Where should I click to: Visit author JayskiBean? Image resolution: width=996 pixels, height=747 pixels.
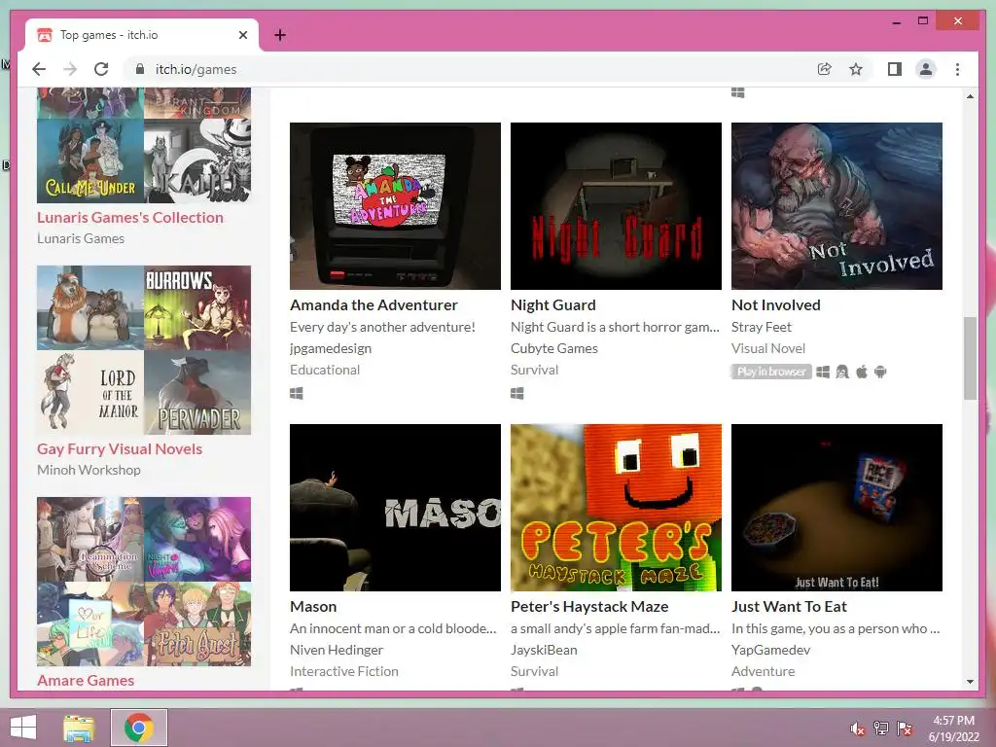tap(544, 650)
